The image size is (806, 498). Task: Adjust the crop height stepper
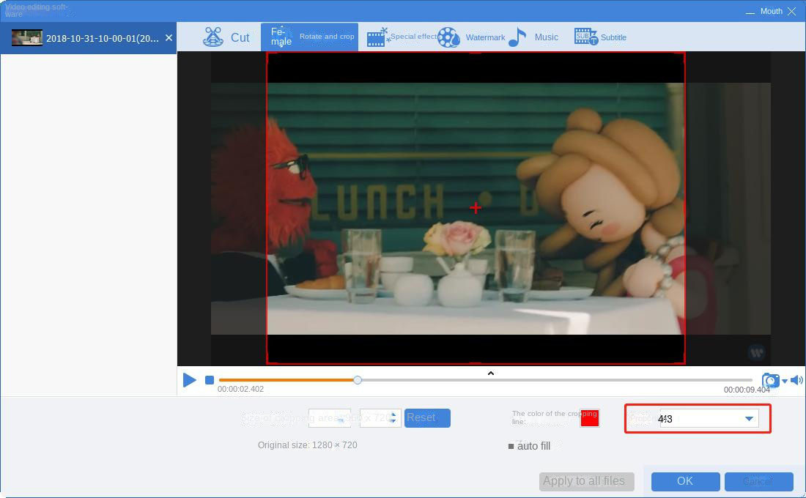pos(393,418)
